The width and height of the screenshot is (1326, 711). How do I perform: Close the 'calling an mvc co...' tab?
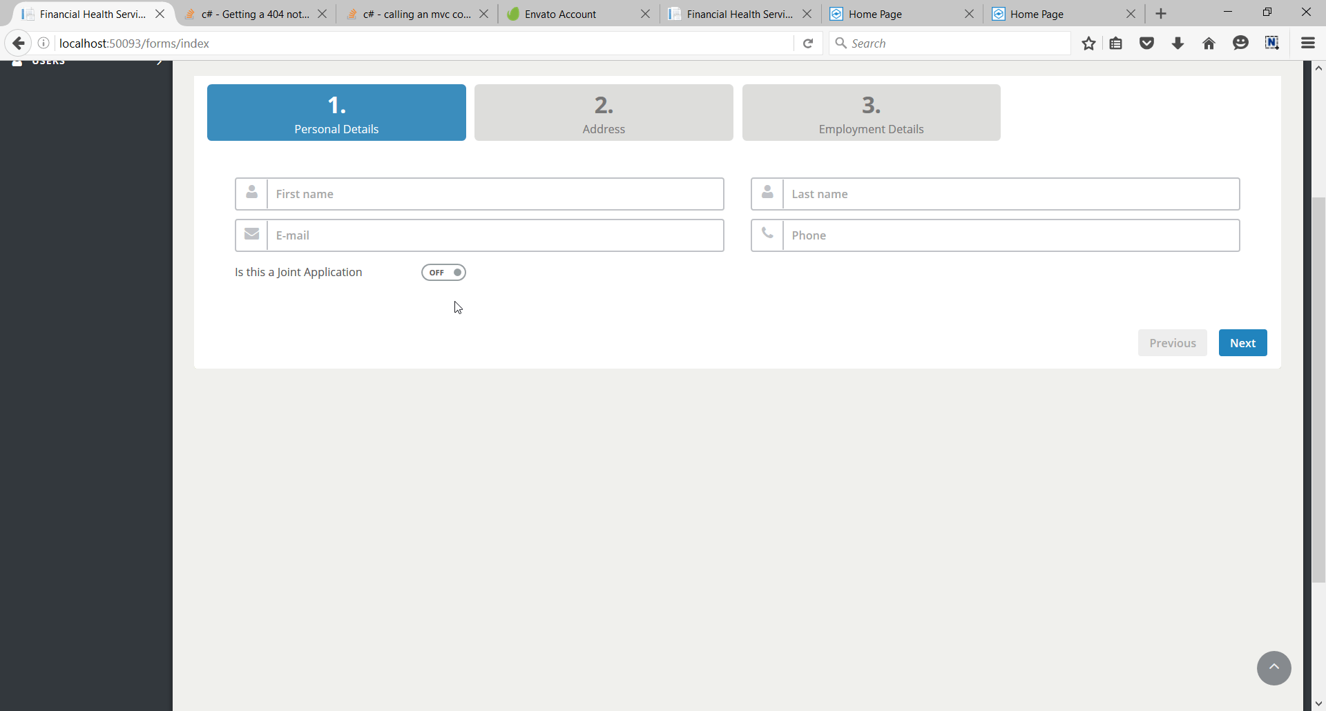(x=483, y=14)
